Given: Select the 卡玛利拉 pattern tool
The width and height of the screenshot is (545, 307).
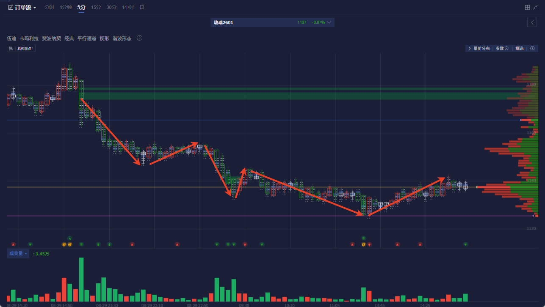Looking at the screenshot, I should (29, 38).
